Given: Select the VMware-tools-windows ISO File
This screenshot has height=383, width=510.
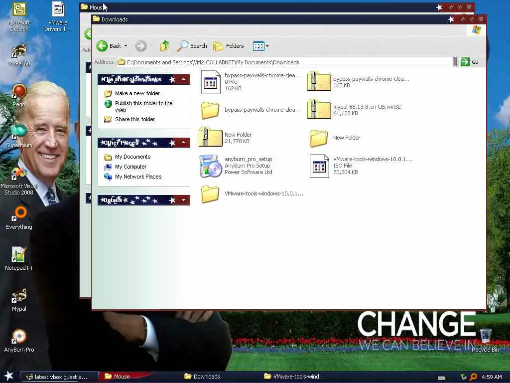Looking at the screenshot, I should click(319, 166).
